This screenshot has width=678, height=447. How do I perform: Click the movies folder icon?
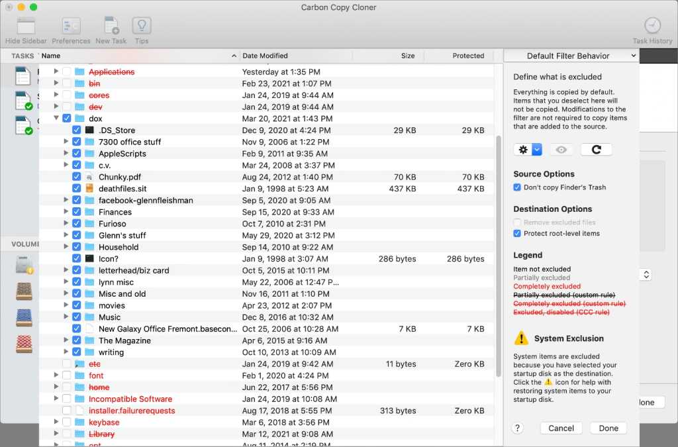pos(89,305)
